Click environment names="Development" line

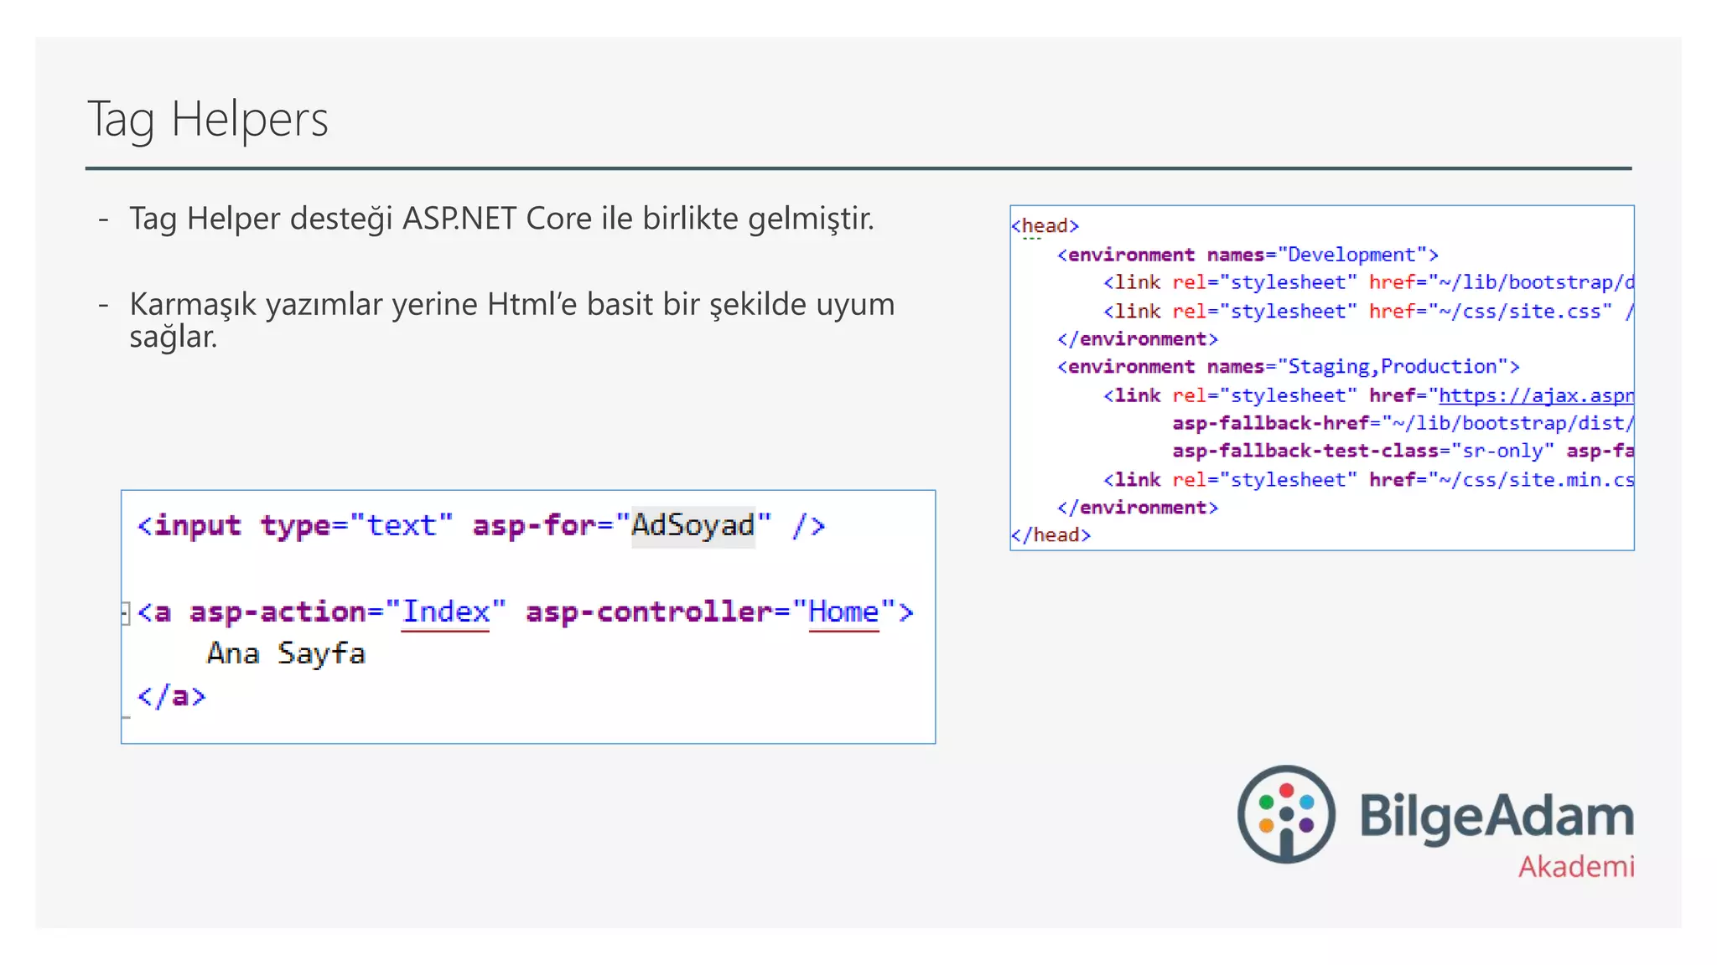[1248, 255]
